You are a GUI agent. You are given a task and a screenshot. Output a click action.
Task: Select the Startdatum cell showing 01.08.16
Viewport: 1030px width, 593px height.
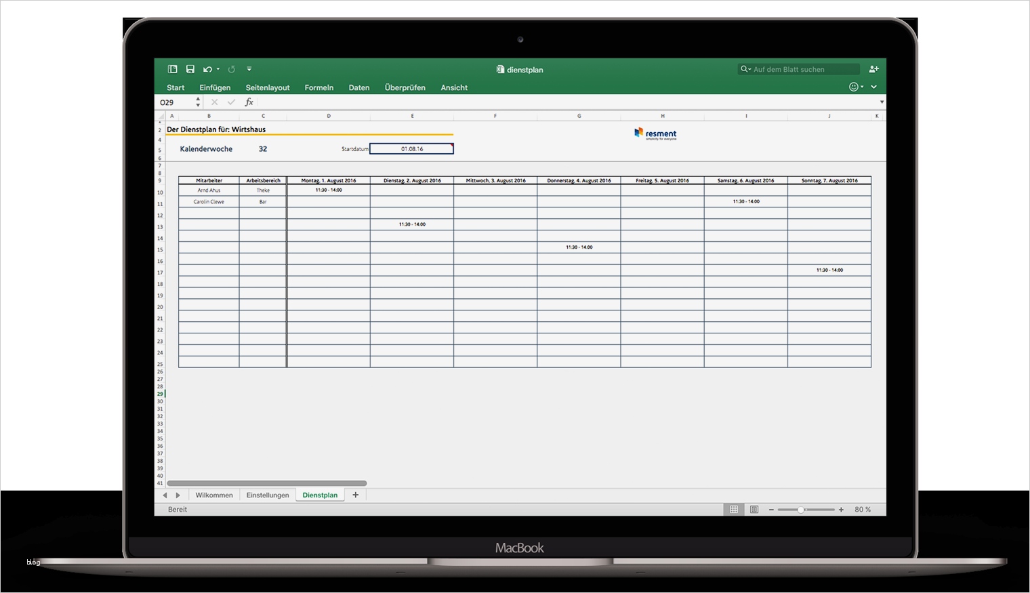click(412, 148)
